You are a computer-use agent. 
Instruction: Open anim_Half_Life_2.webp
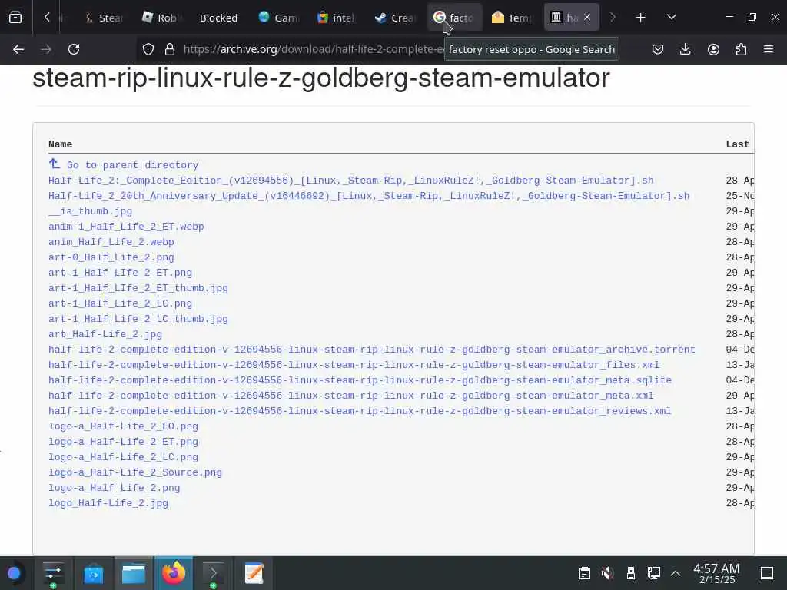click(111, 242)
